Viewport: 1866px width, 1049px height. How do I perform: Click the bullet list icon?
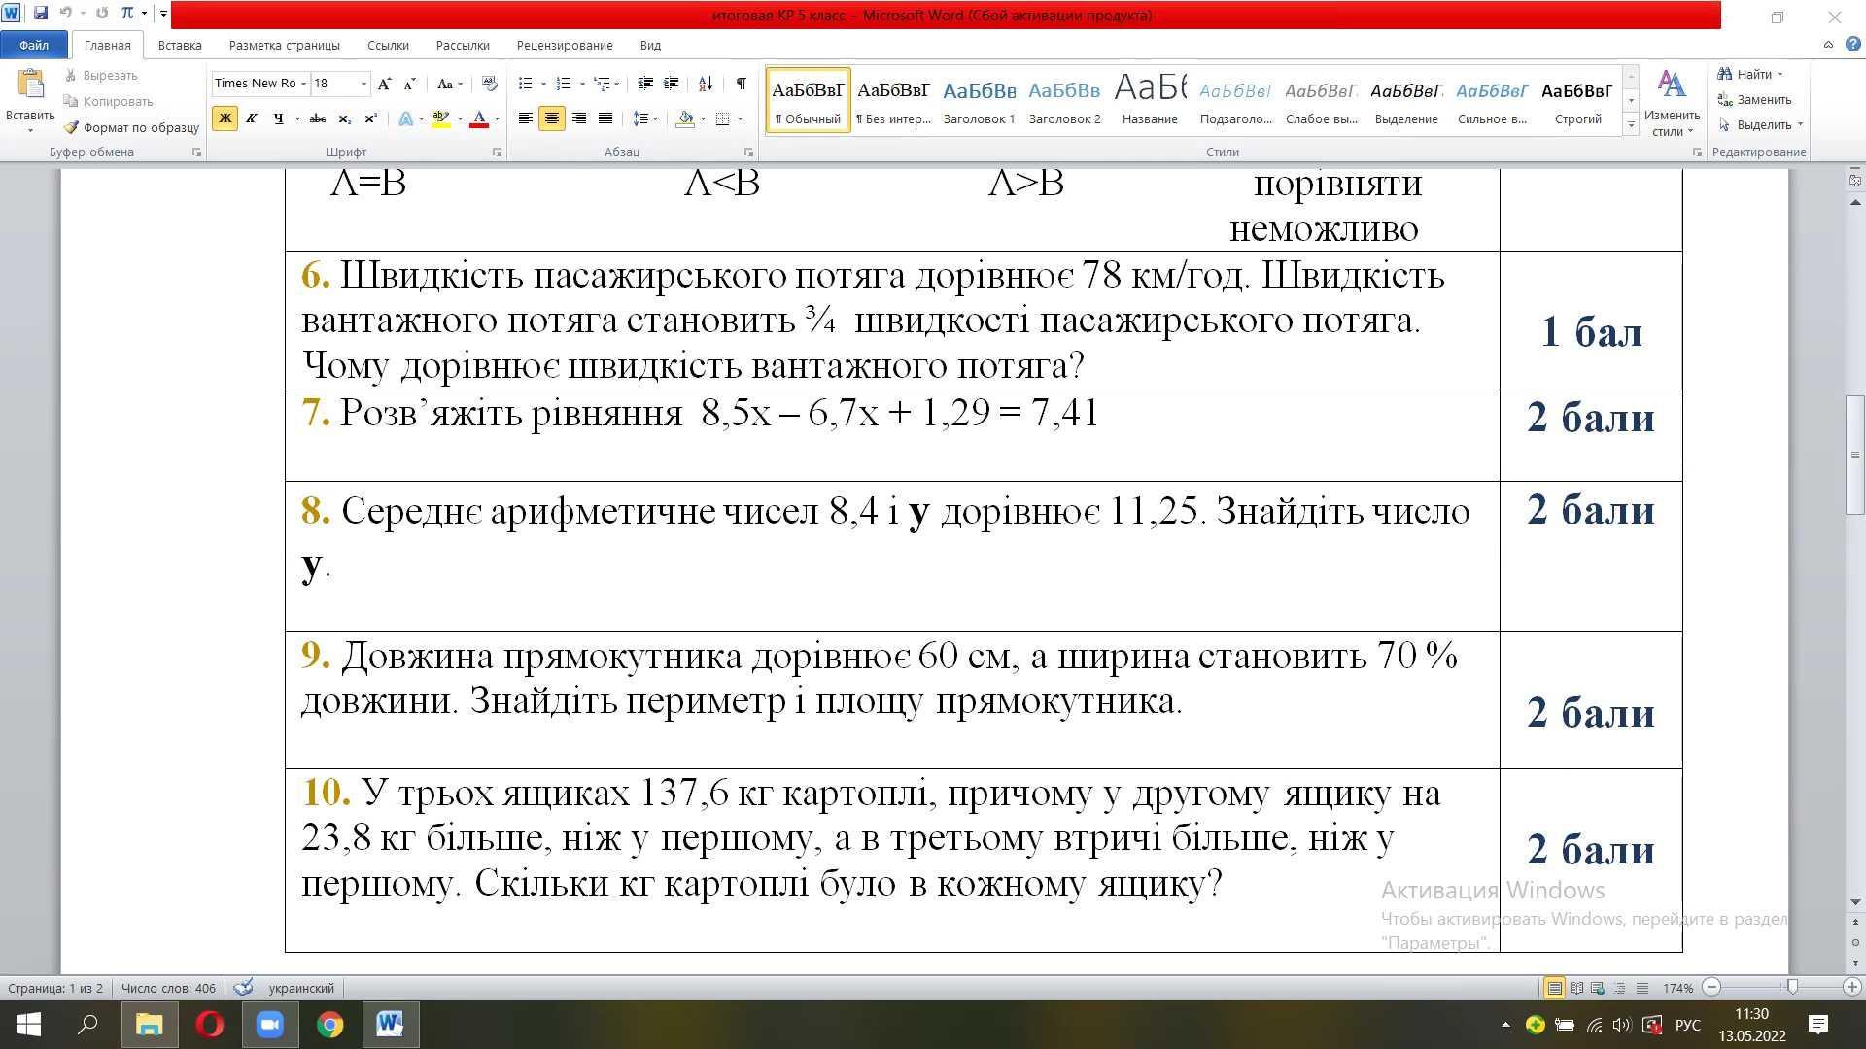point(526,84)
